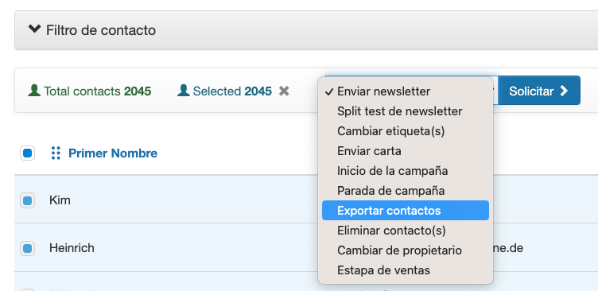Screen dimensions: 598x291
Task: Uncheck the checkbox for Kim
Action: coord(28,200)
